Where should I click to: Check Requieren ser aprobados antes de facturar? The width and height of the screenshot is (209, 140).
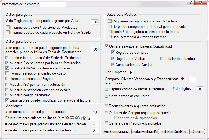click(110, 21)
